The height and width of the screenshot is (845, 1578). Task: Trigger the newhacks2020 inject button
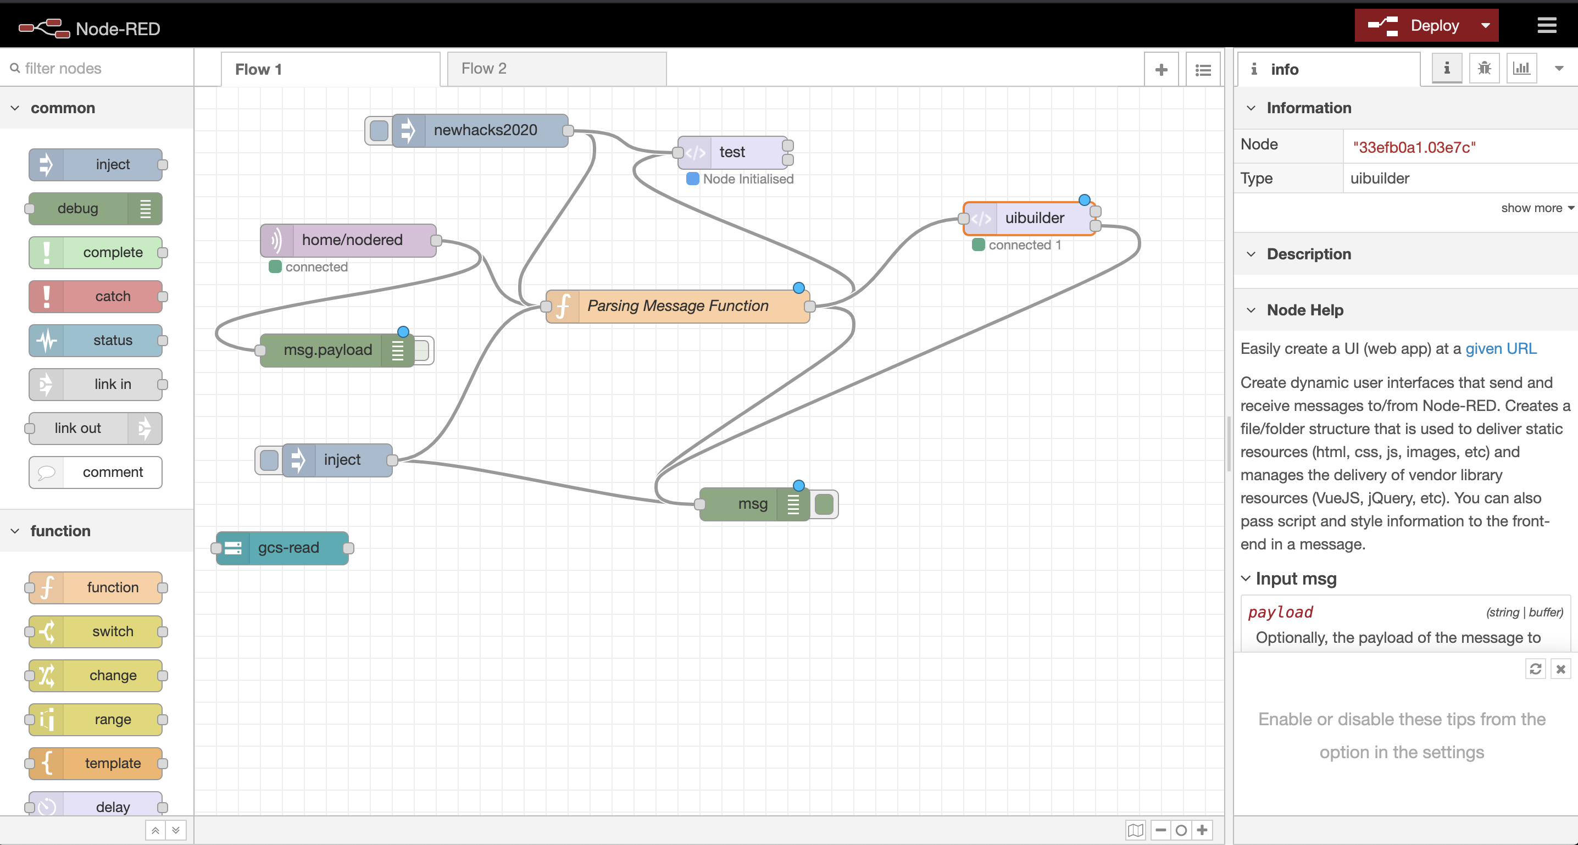(x=379, y=131)
